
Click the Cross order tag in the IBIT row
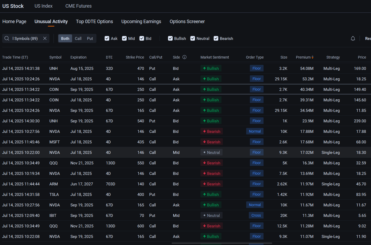256,215
